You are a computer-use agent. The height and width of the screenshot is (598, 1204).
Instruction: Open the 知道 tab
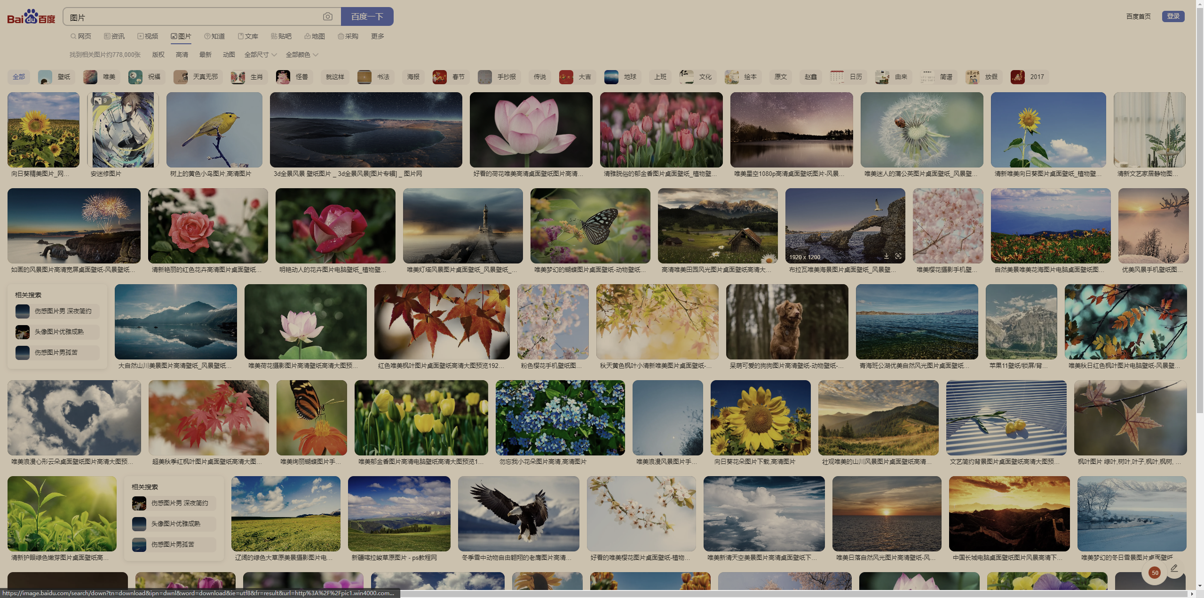tap(214, 36)
